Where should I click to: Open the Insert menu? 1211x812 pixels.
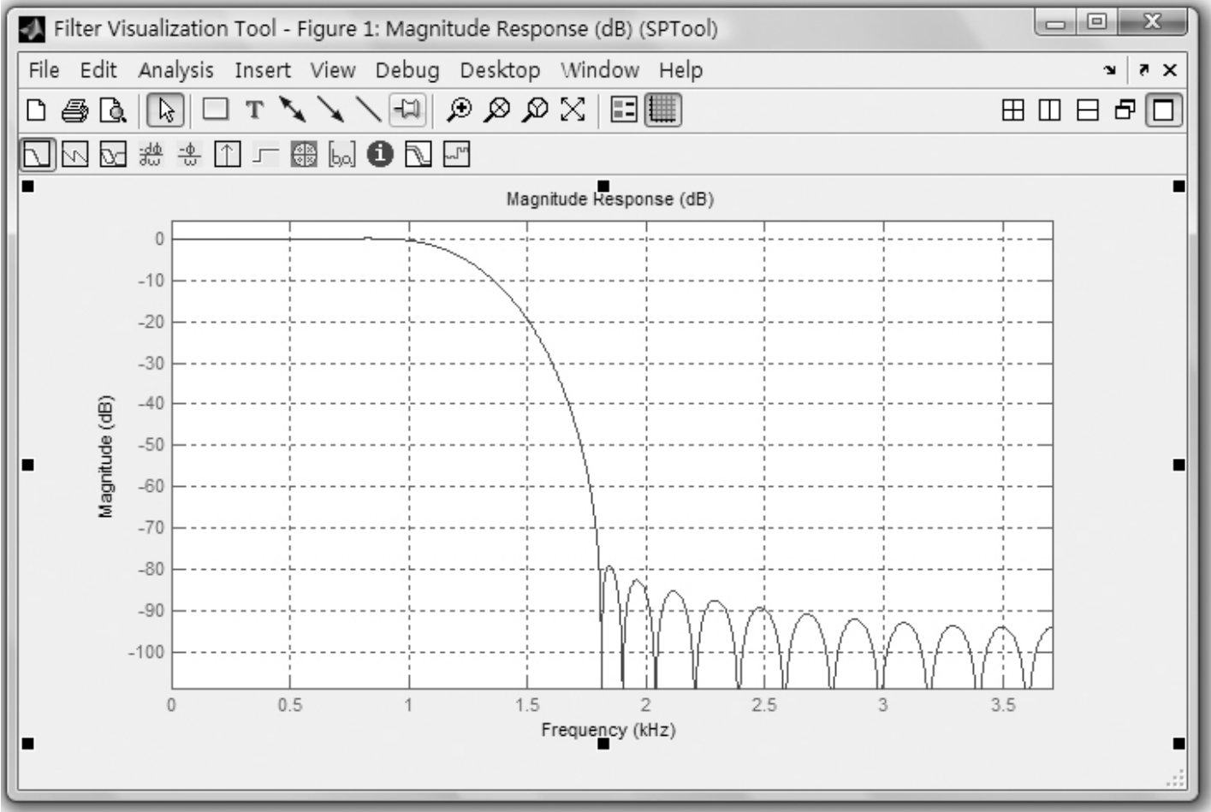[x=263, y=69]
